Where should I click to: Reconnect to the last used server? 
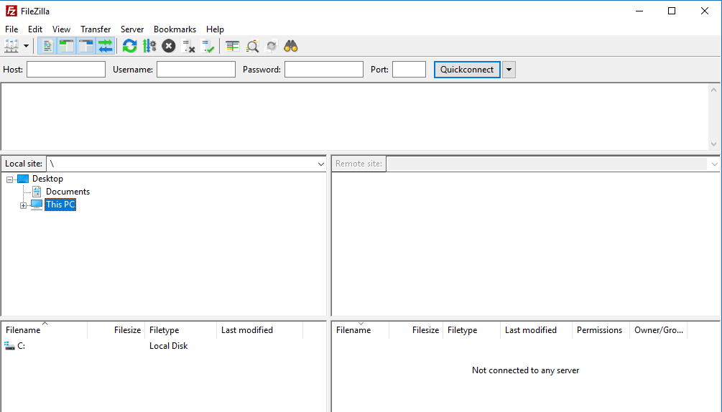(x=208, y=46)
